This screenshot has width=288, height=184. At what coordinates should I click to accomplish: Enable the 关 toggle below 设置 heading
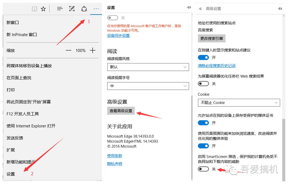pos(112,17)
